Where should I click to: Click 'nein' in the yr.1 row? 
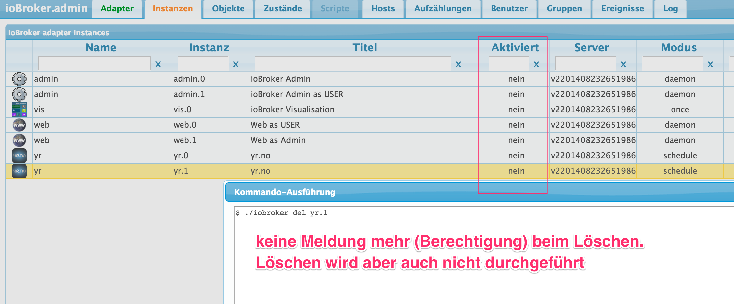516,171
